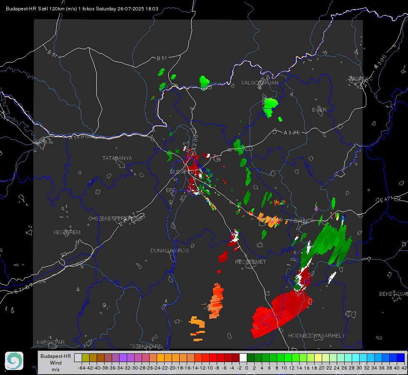Click the SZEKSZARD city label
Image resolution: width=408 pixels, height=375 pixels.
(147, 346)
